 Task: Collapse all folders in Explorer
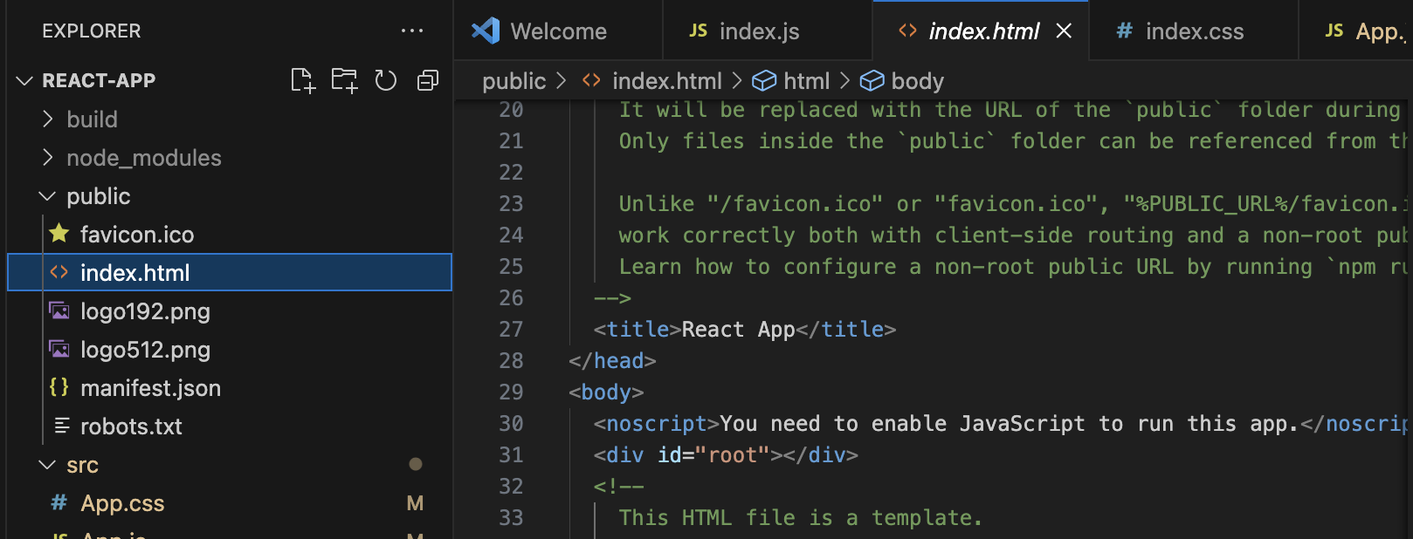pyautogui.click(x=428, y=81)
